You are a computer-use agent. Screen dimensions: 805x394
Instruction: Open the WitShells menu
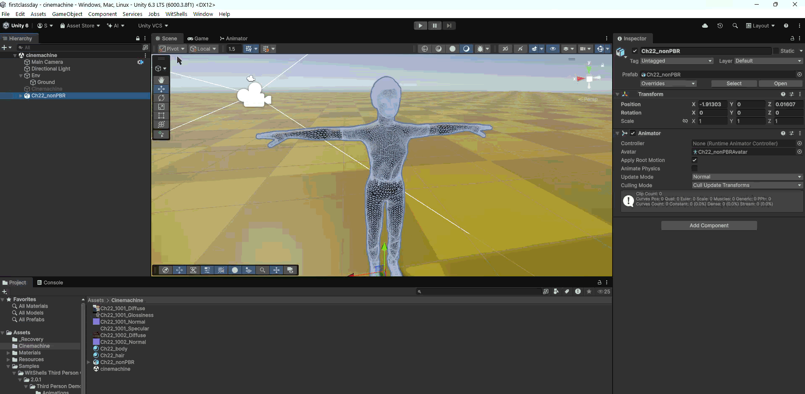tap(176, 14)
